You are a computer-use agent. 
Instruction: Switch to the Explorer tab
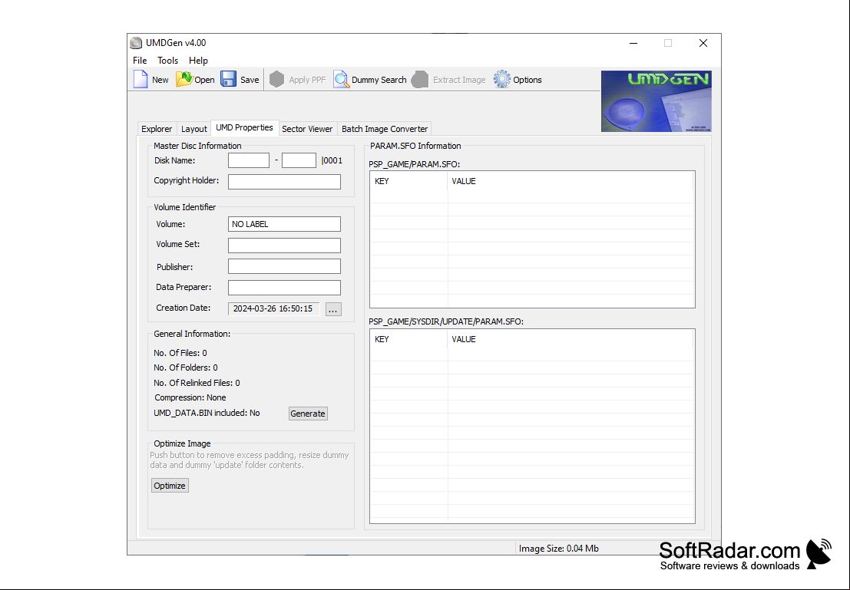tap(157, 129)
